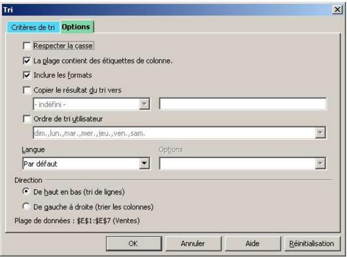Uncheck Inclure les formats option

(27, 75)
